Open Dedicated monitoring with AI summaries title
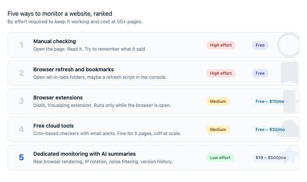Screen dimensions: 307x182 click(x=84, y=154)
